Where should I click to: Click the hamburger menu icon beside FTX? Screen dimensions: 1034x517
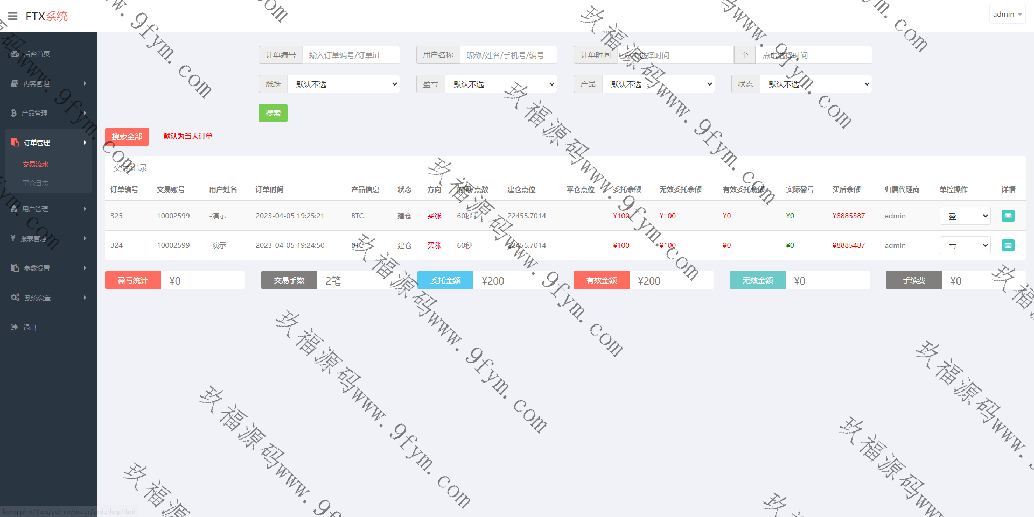13,16
